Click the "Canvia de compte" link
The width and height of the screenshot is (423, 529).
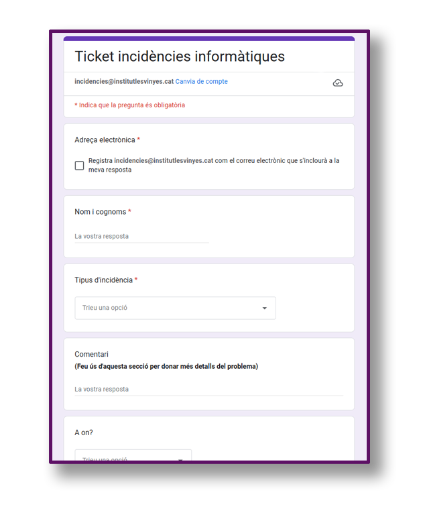pyautogui.click(x=201, y=82)
